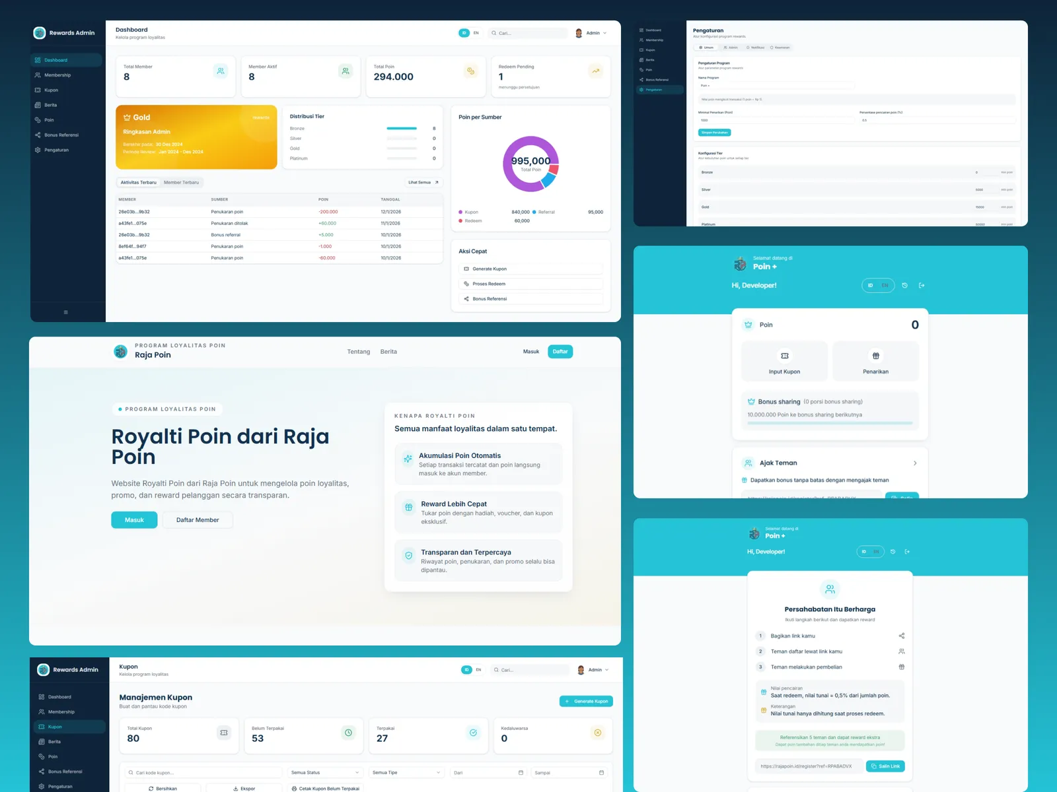The width and height of the screenshot is (1057, 792).
Task: Open Tentang in the Raja Poin navigation
Action: pos(359,352)
